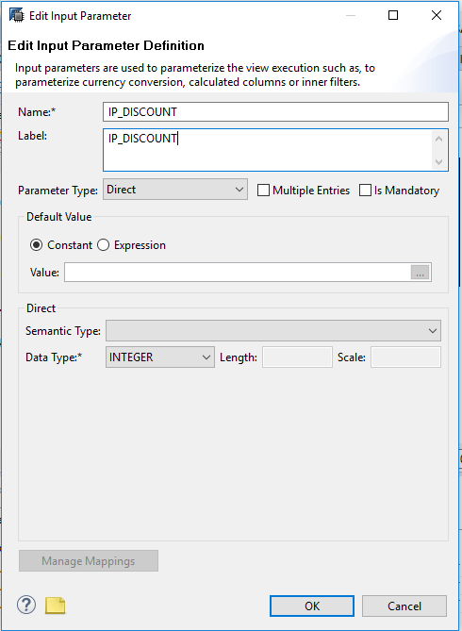Image resolution: width=462 pixels, height=631 pixels.
Task: Click Label box scroll down arrow
Action: pos(438,162)
